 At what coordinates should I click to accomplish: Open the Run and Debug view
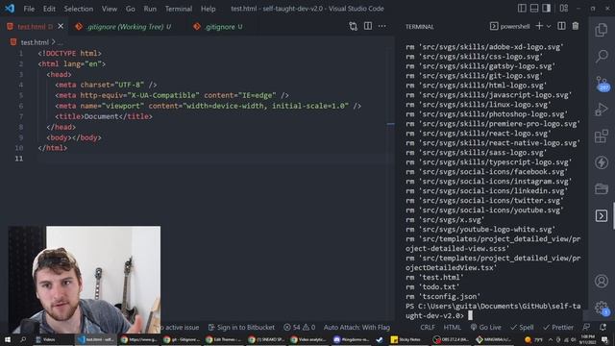602,110
